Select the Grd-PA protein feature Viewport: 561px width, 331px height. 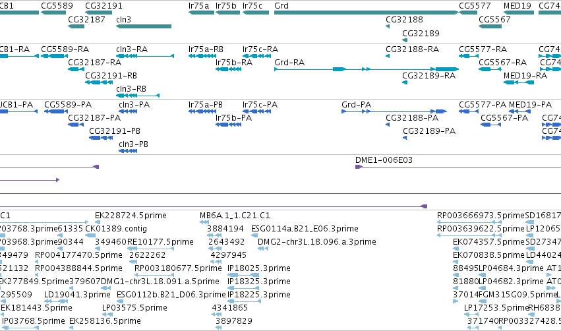(x=394, y=111)
